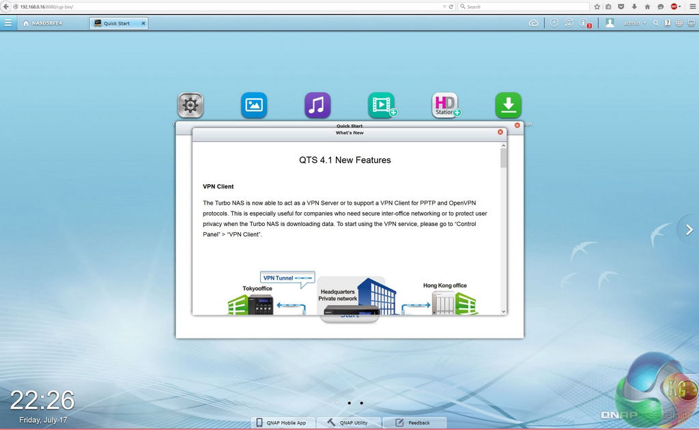This screenshot has width=699, height=430.
Task: Launch the HD Station app
Action: coord(446,105)
